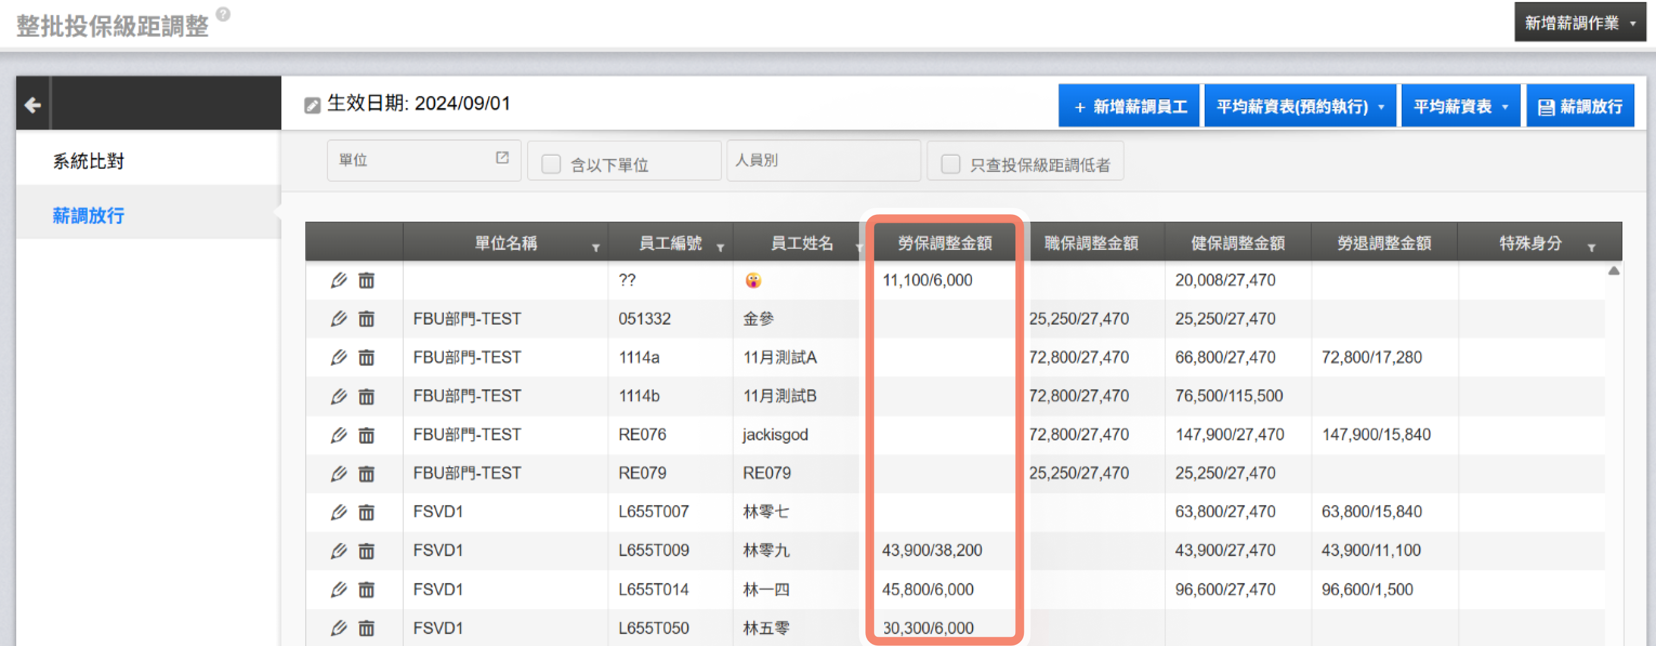
Task: Open the 新增薪調作業 dropdown
Action: tap(1580, 23)
